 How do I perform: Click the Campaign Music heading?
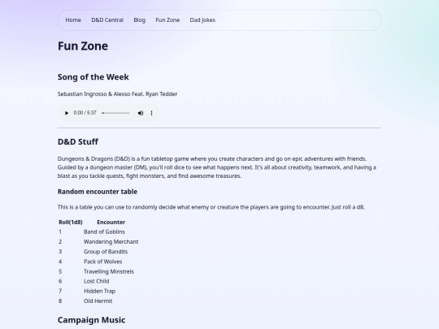(92, 320)
